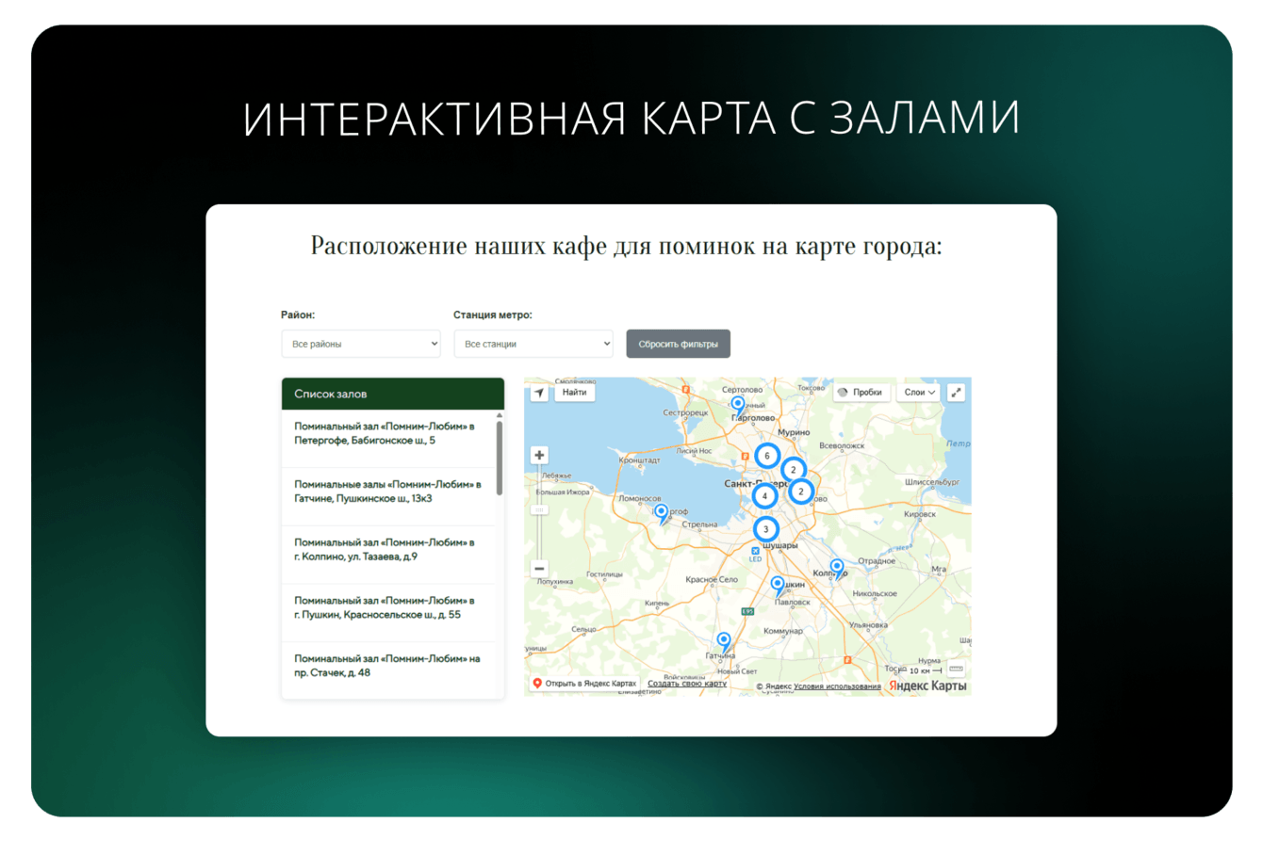Open the Район district dropdown
1263x855 pixels.
(361, 344)
